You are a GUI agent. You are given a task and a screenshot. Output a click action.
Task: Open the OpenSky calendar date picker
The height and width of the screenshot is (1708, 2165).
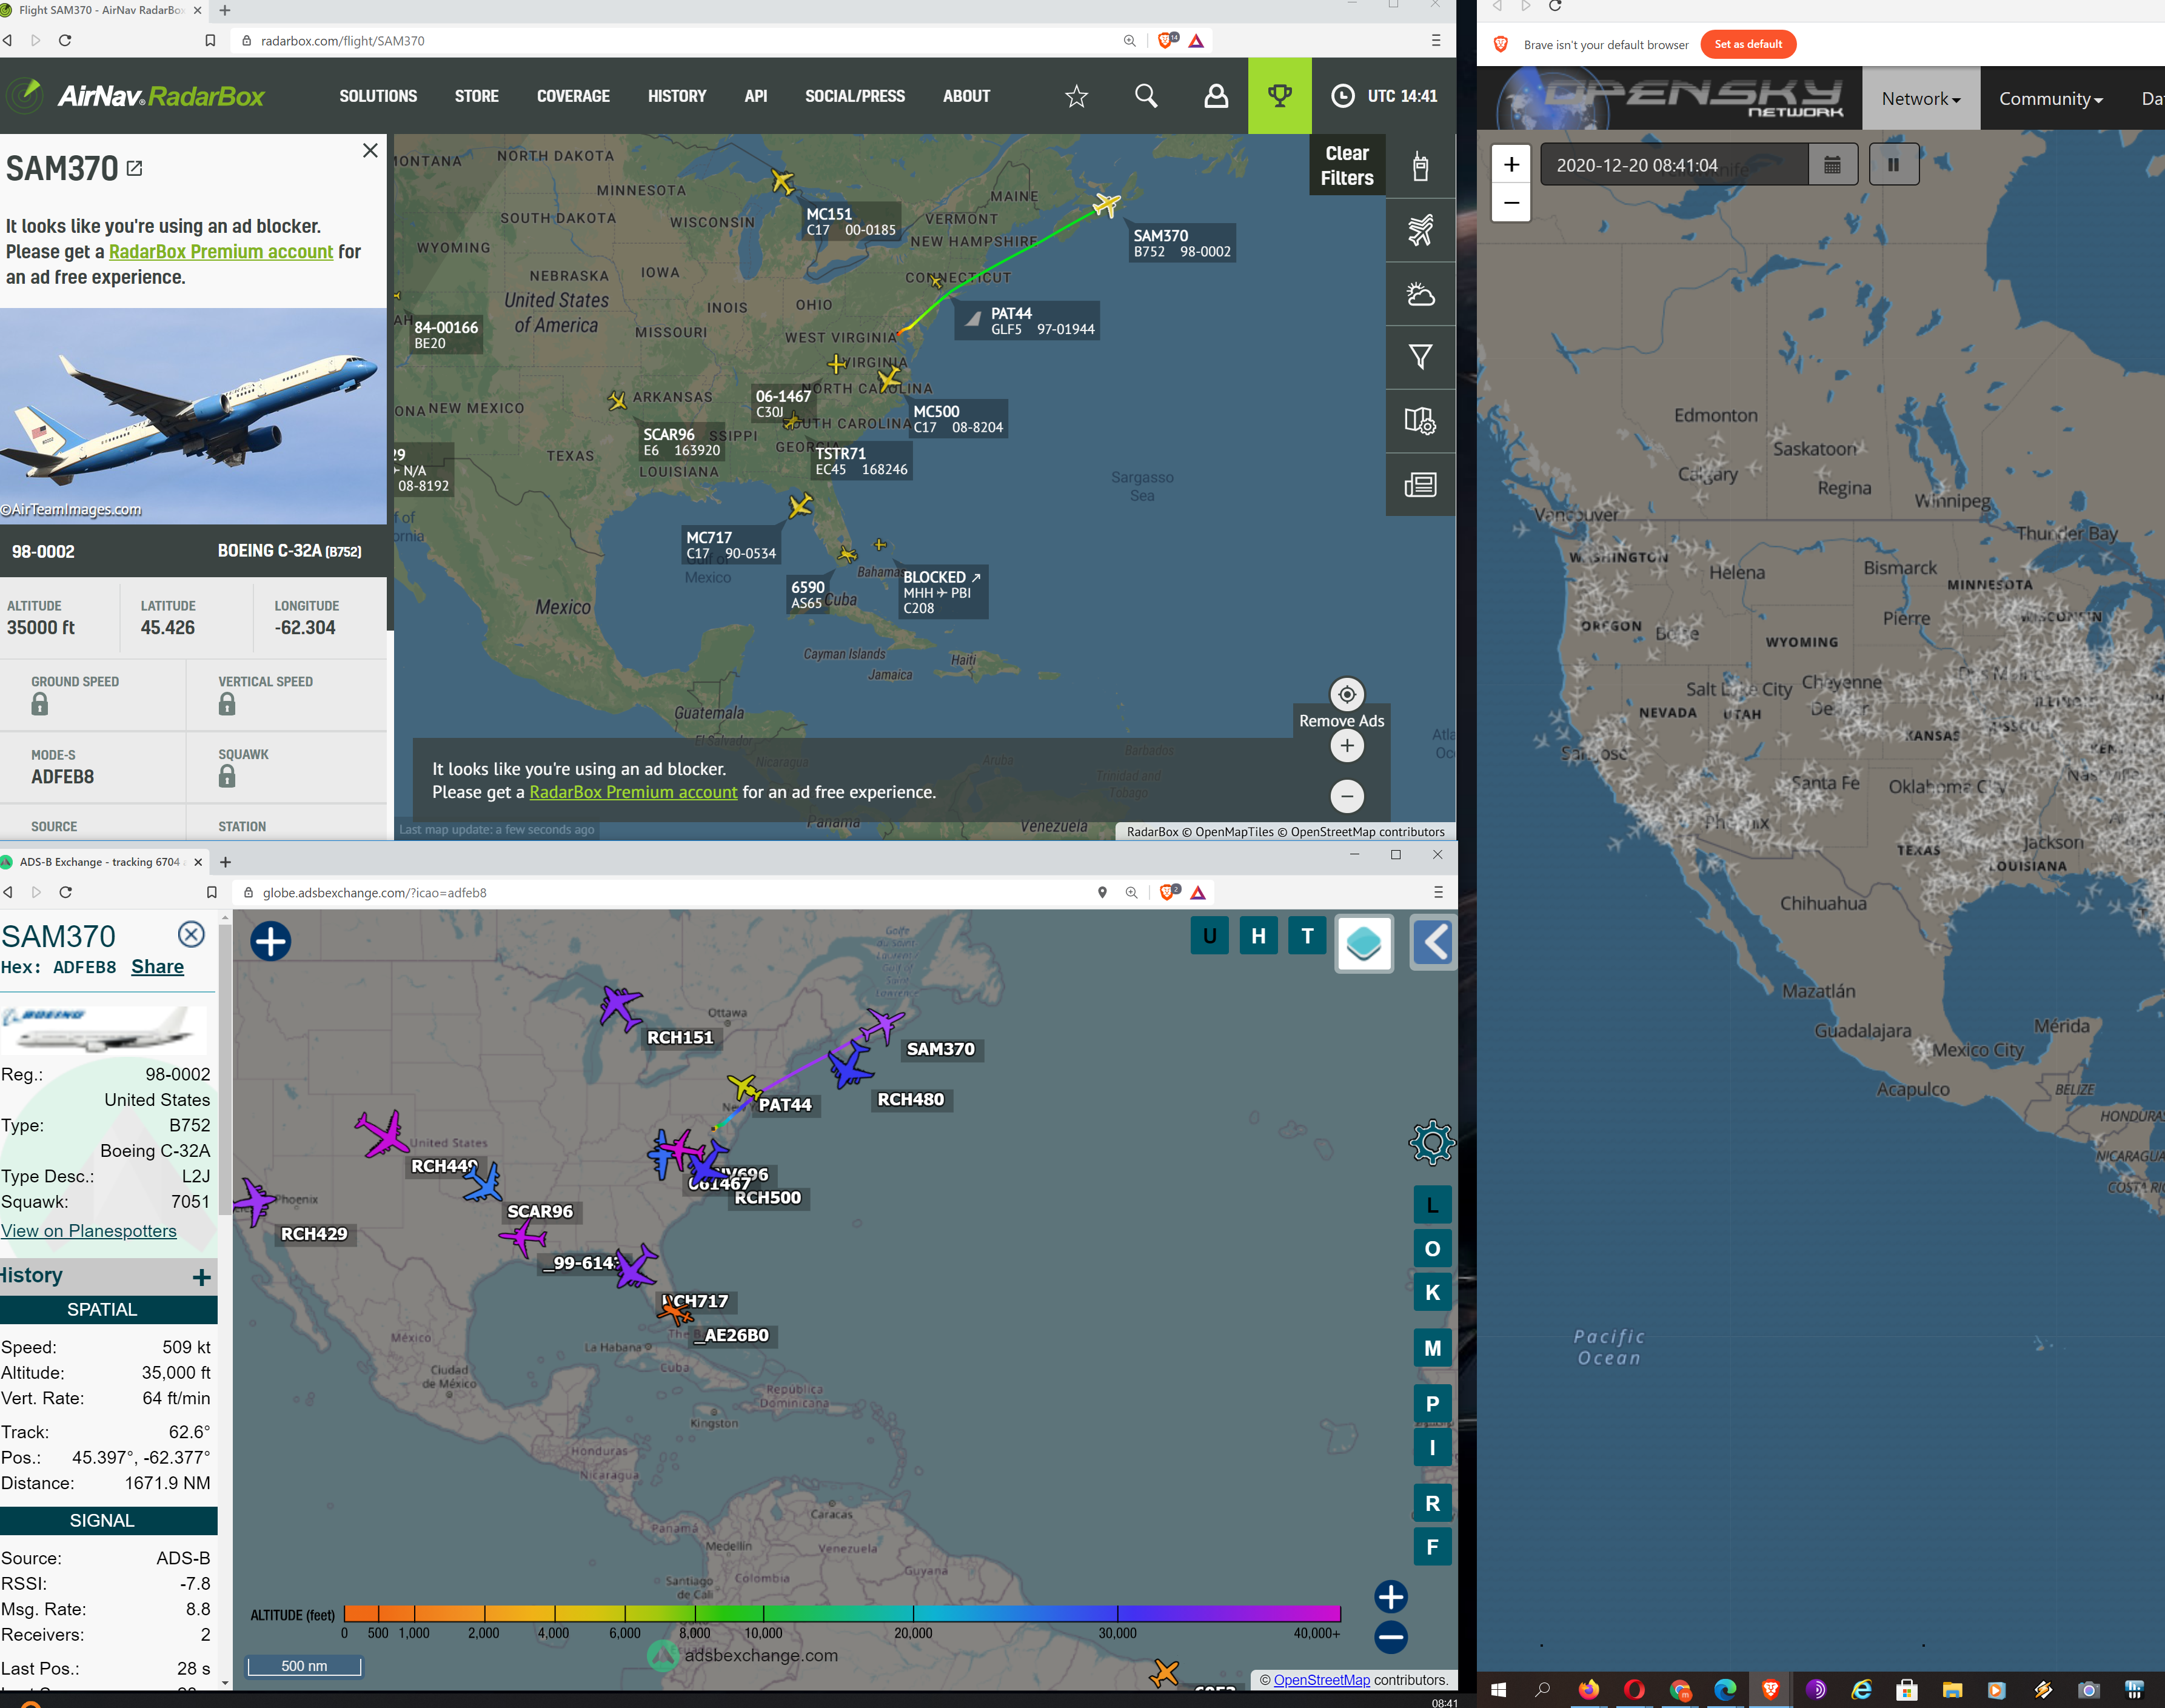(x=1832, y=165)
